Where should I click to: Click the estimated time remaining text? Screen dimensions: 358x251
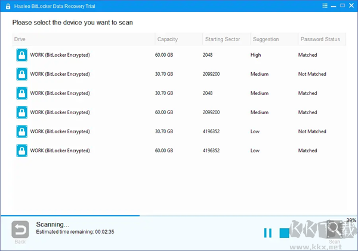point(75,232)
